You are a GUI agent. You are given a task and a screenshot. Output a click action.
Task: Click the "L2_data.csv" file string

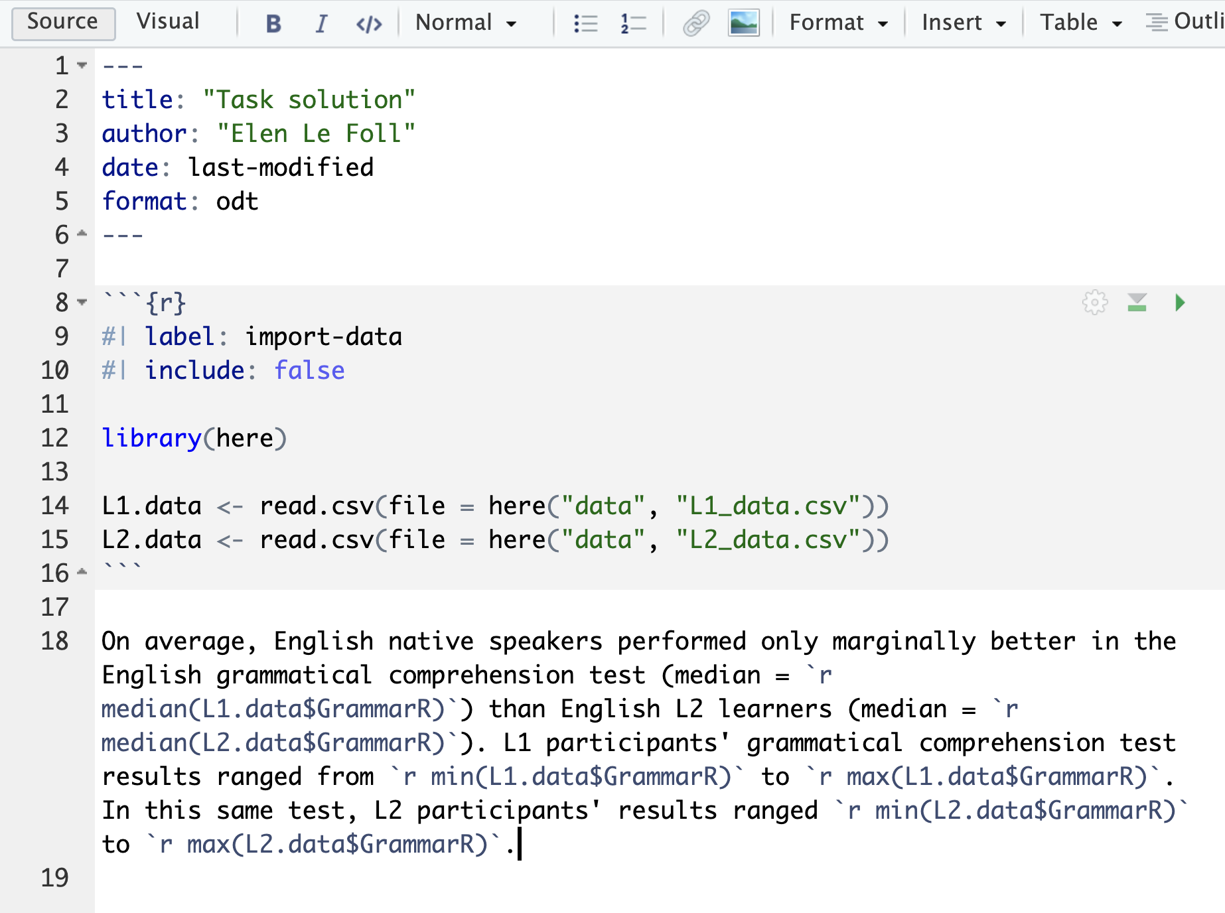point(768,539)
